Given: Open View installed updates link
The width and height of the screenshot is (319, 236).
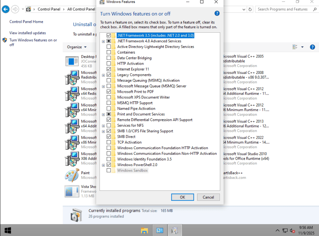Looking at the screenshot, I should pyautogui.click(x=28, y=33).
